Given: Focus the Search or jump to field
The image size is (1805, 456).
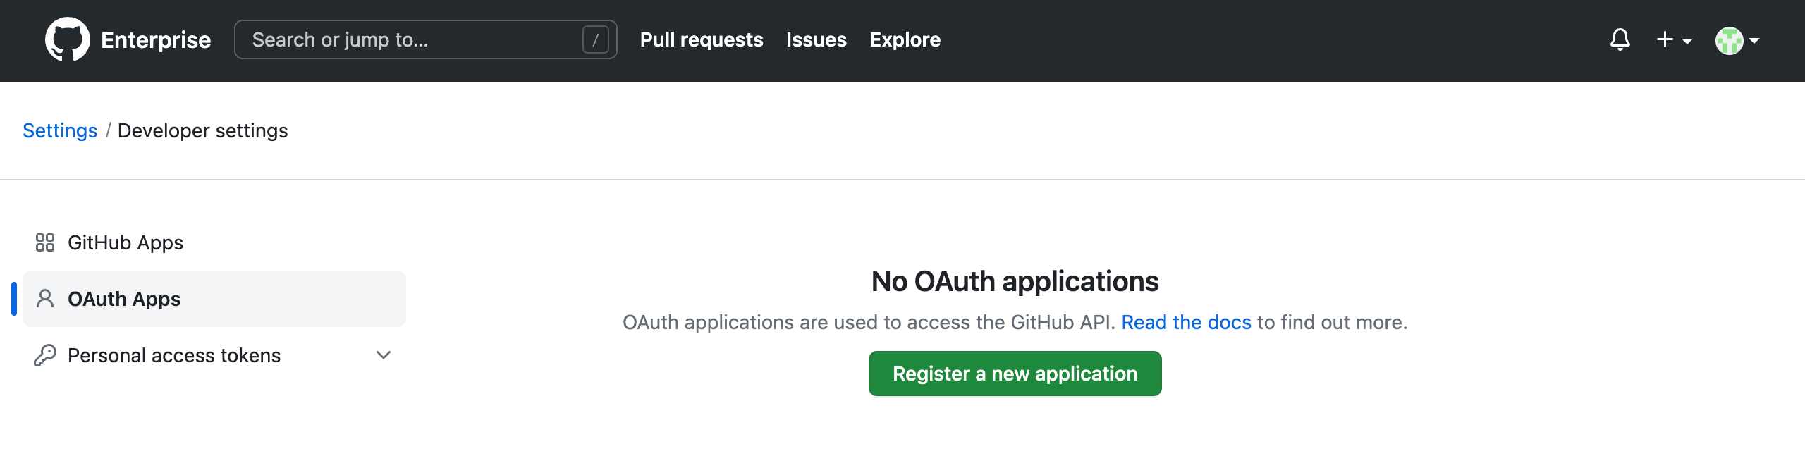Looking at the screenshot, I should coord(425,39).
